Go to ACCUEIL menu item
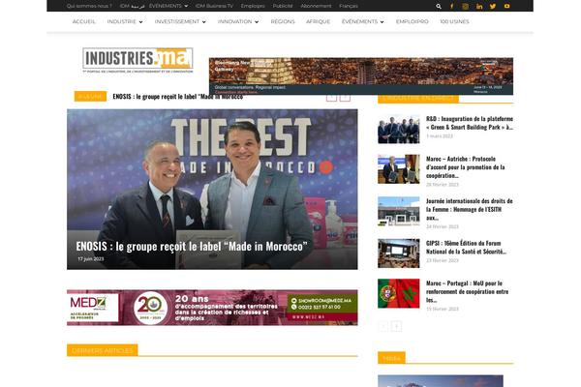Screen dimensions: 581x387 point(83,22)
